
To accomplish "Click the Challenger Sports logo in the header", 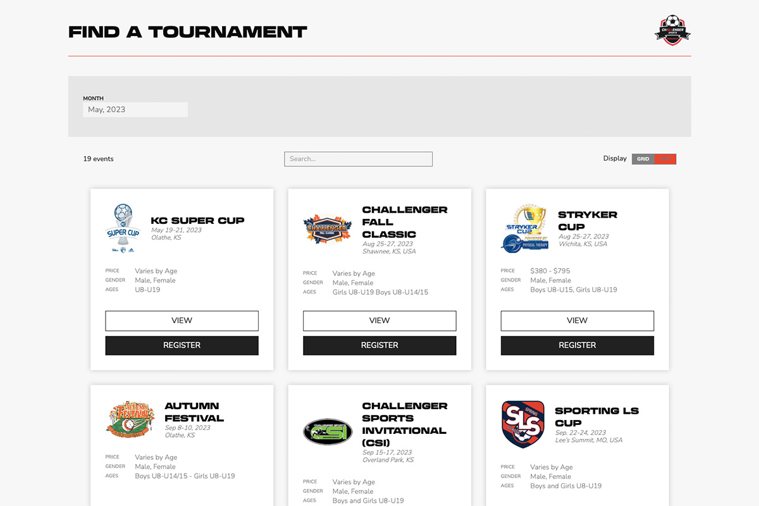I will [x=672, y=30].
